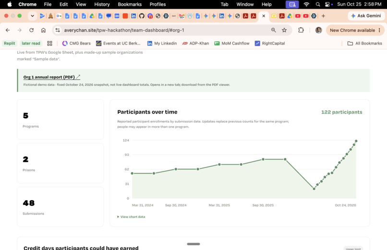Open the Window menu

pos(245,4)
